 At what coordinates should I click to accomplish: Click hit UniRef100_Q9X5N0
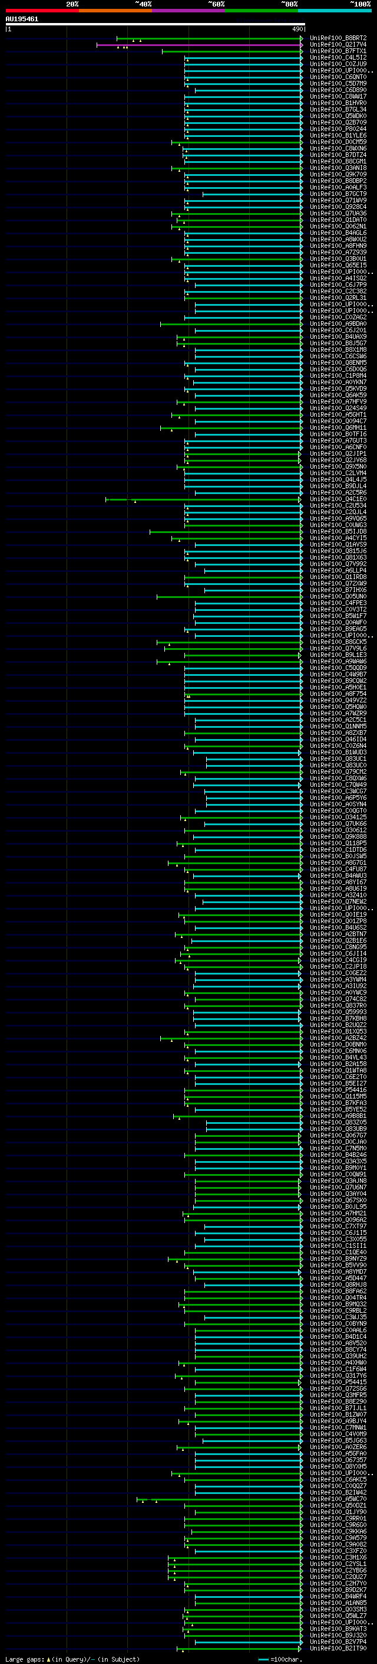(x=338, y=466)
